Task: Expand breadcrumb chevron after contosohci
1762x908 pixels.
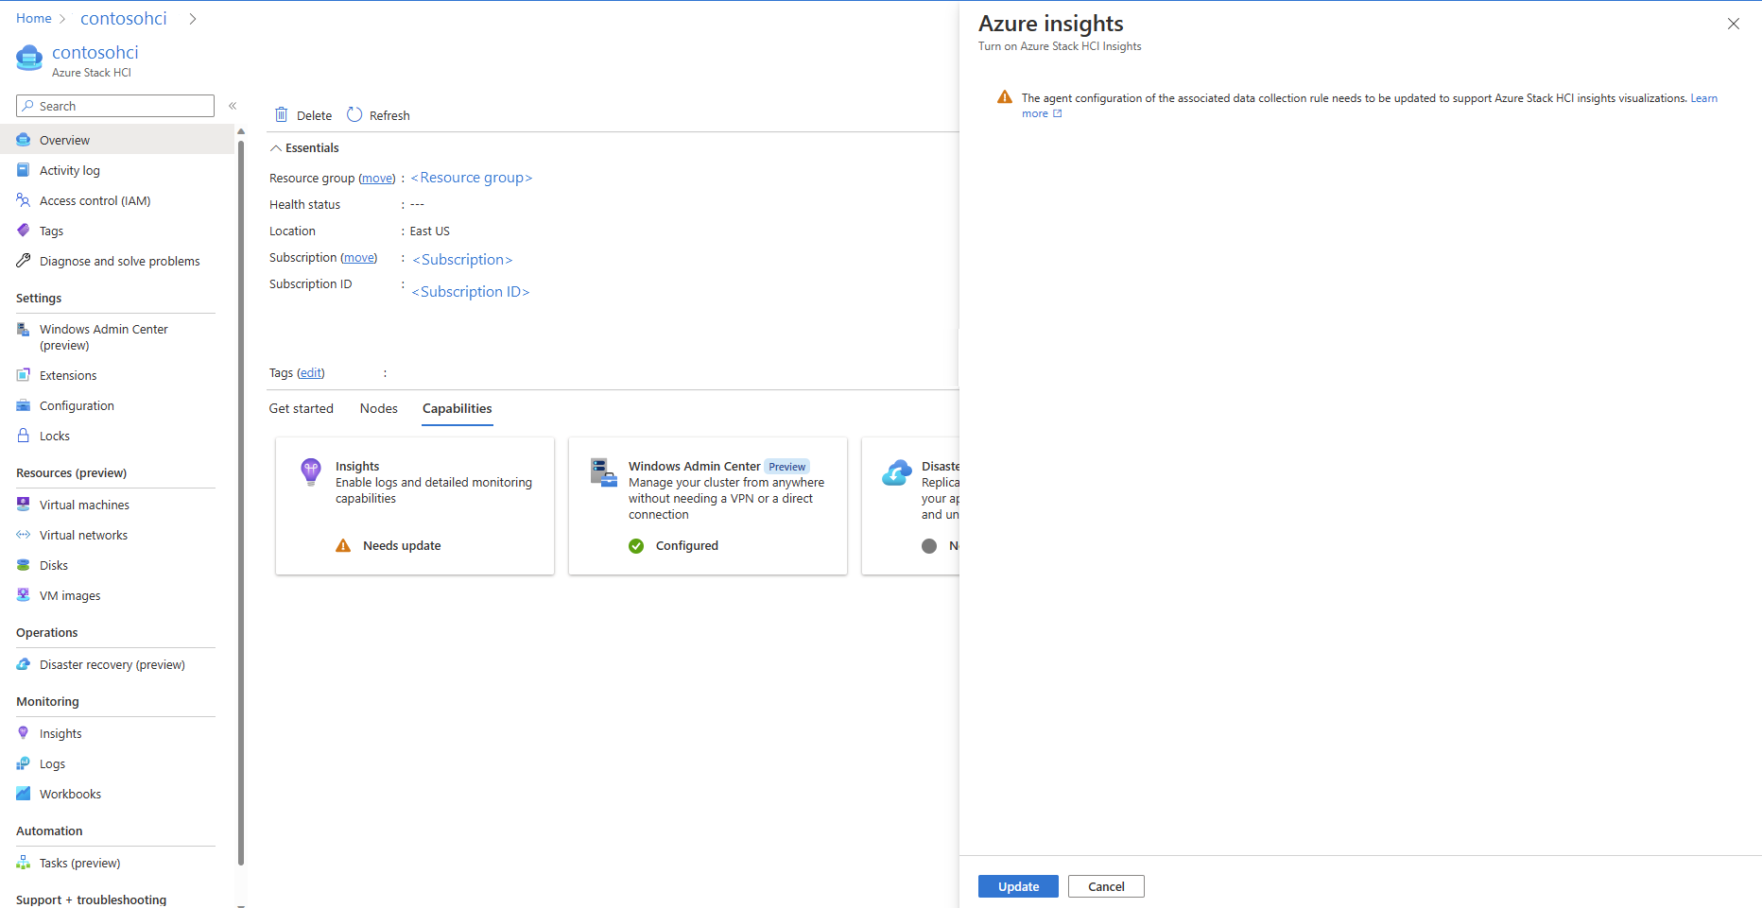Action: 193,19
